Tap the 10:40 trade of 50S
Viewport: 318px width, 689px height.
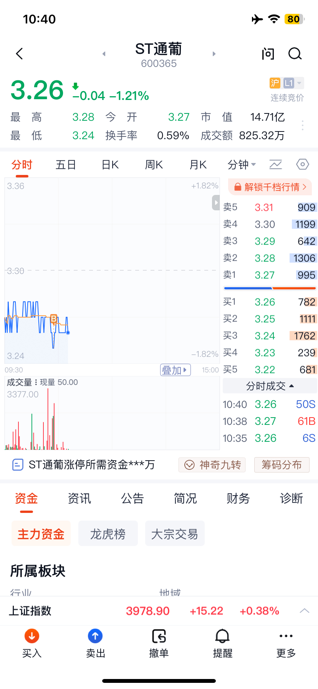tap(269, 404)
